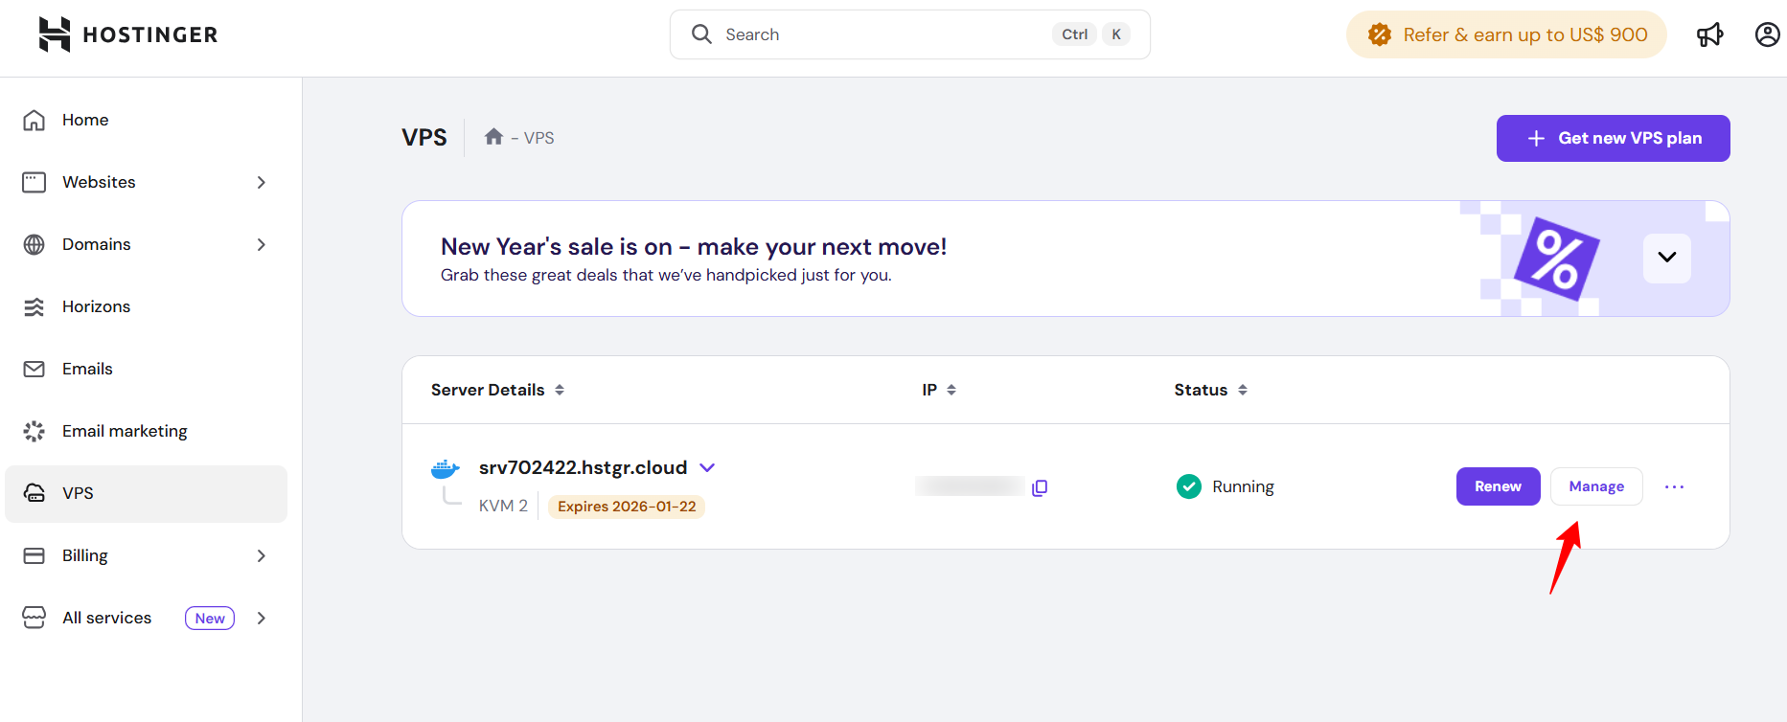
Task: Open the user account profile icon
Action: (1767, 34)
